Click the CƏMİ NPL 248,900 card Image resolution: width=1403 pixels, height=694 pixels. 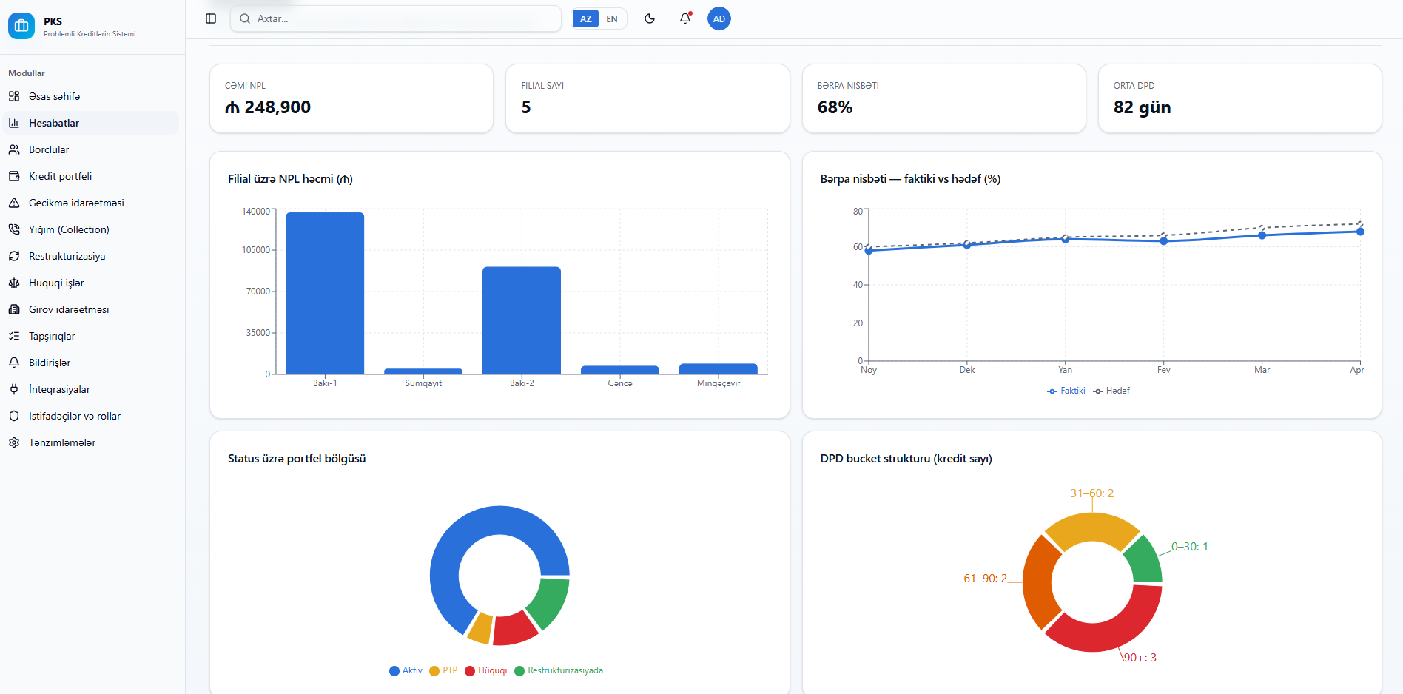(x=351, y=98)
